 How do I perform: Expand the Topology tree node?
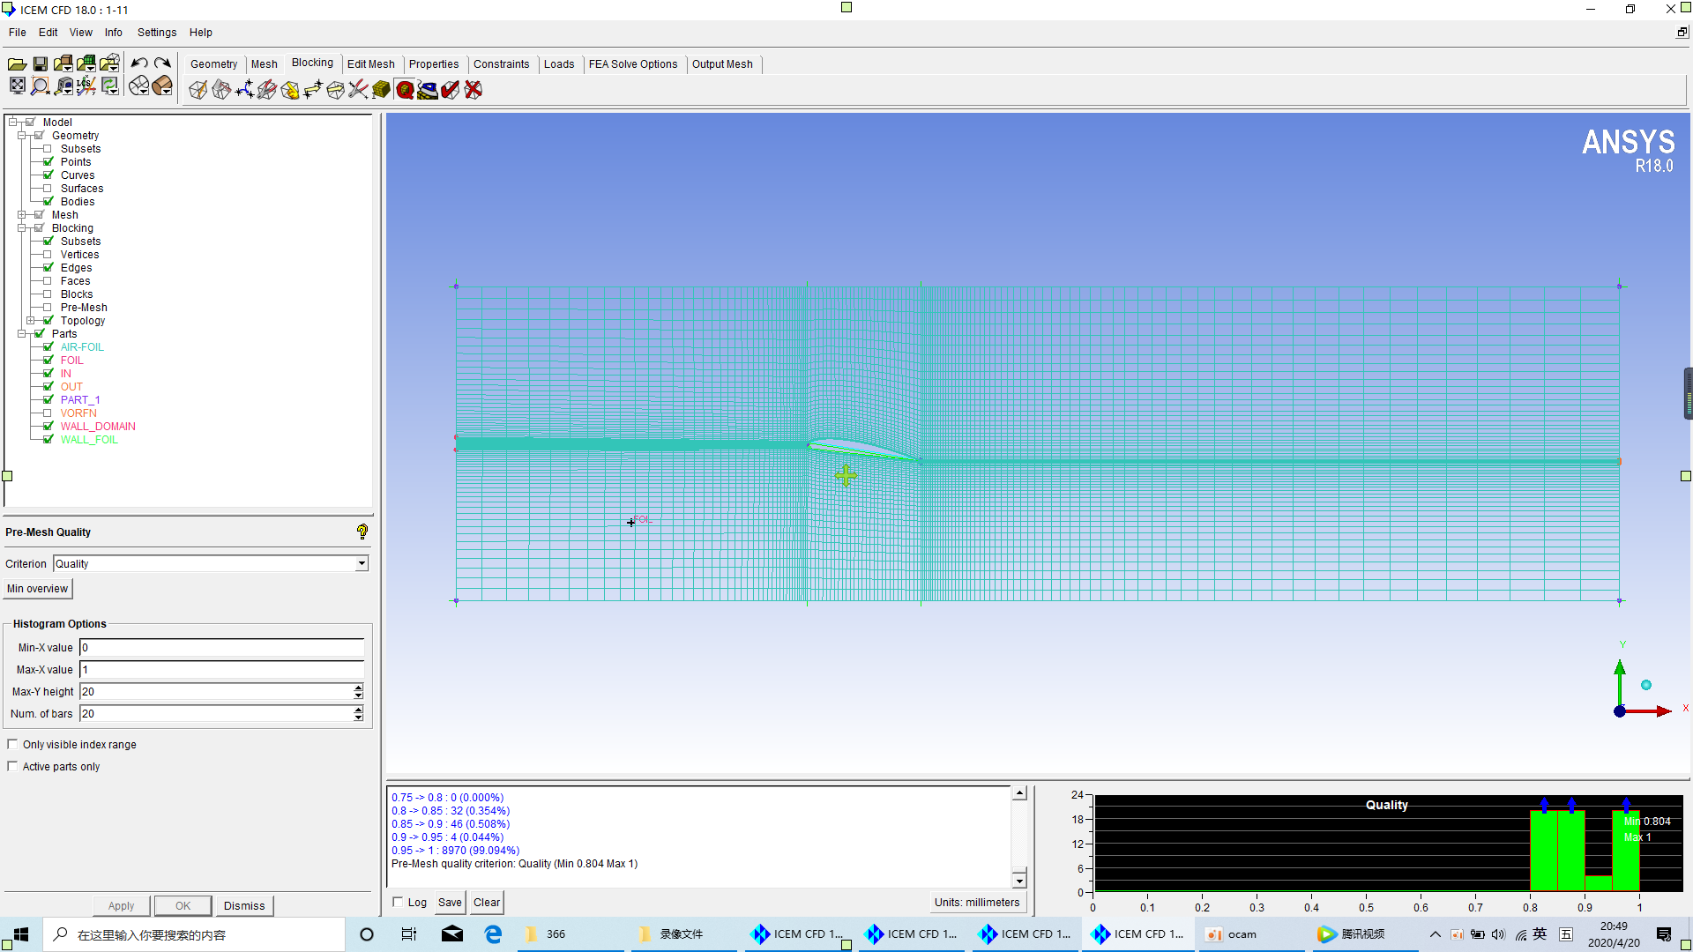(30, 321)
